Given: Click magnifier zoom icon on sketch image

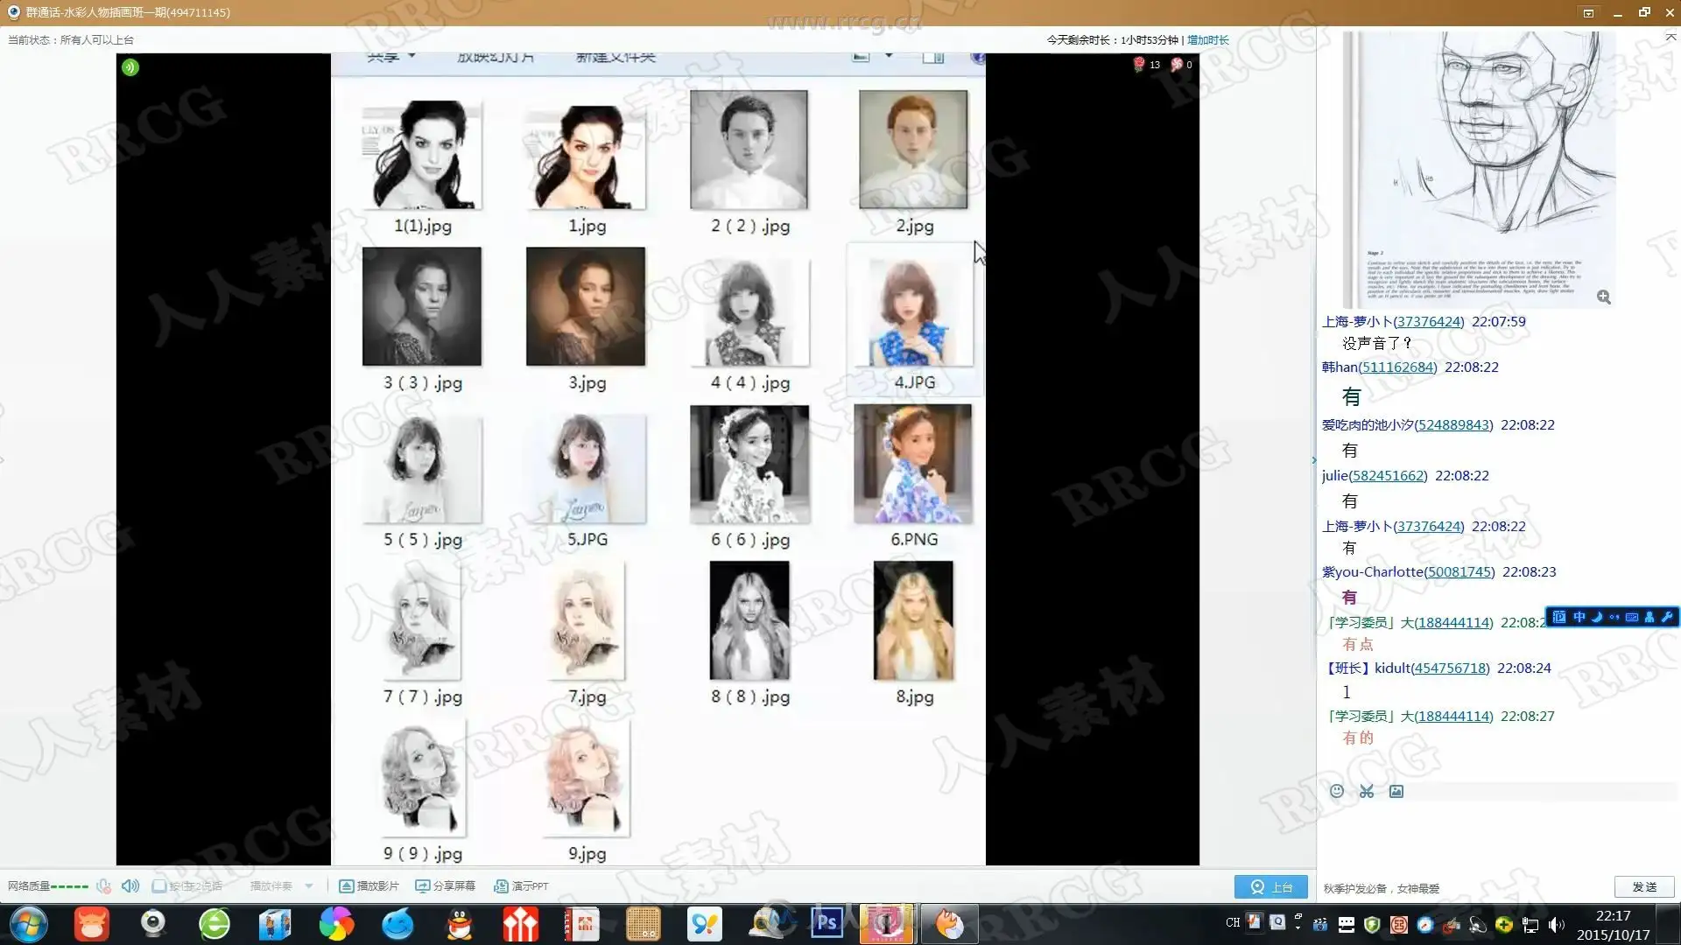Looking at the screenshot, I should 1603,297.
